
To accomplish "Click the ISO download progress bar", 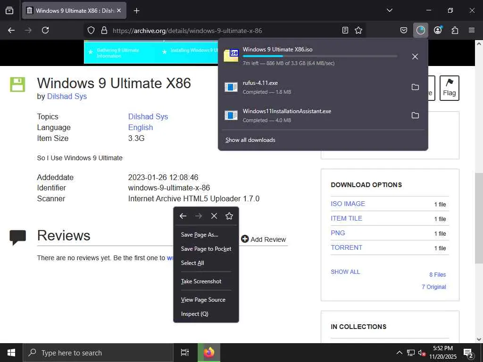I will pyautogui.click(x=320, y=56).
